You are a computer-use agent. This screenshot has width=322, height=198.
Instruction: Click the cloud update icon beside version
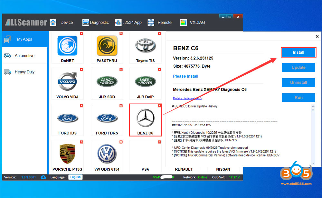tap(43, 177)
